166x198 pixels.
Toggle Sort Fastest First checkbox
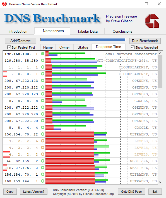click(9, 47)
